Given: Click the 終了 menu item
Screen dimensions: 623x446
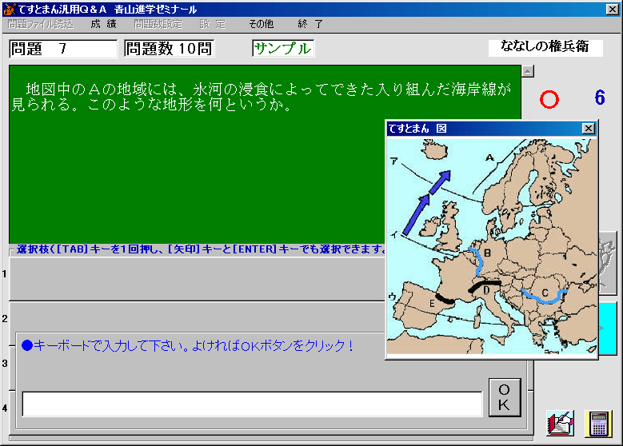Looking at the screenshot, I should tap(310, 24).
